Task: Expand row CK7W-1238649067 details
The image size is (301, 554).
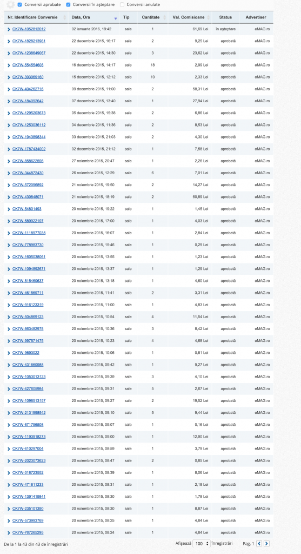Action: pos(9,53)
